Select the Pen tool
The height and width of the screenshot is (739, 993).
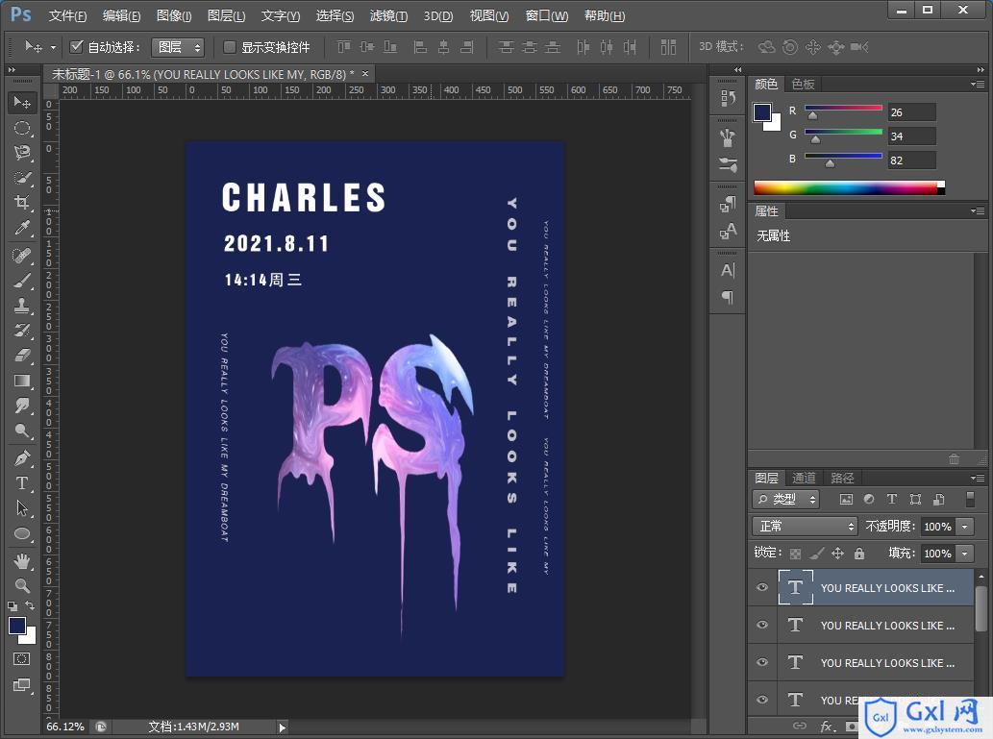(x=22, y=457)
